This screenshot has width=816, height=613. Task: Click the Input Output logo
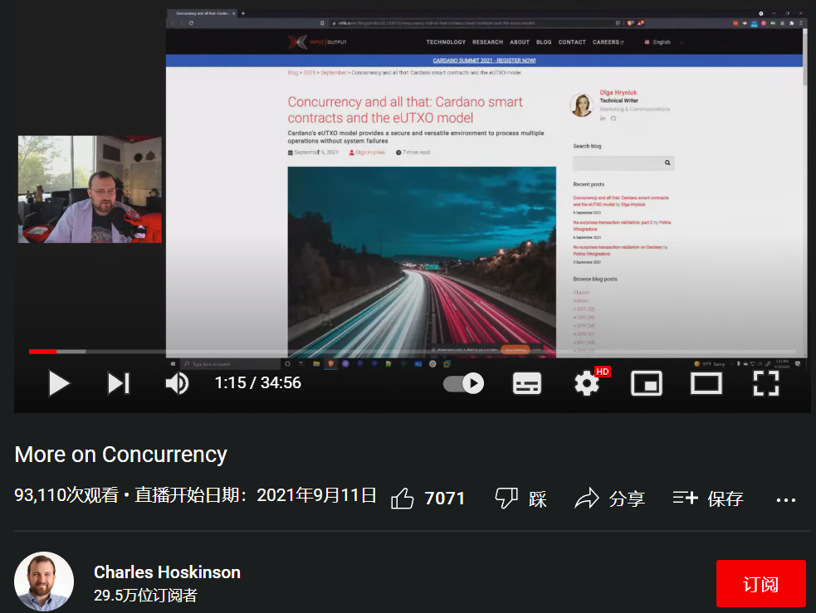coord(316,42)
